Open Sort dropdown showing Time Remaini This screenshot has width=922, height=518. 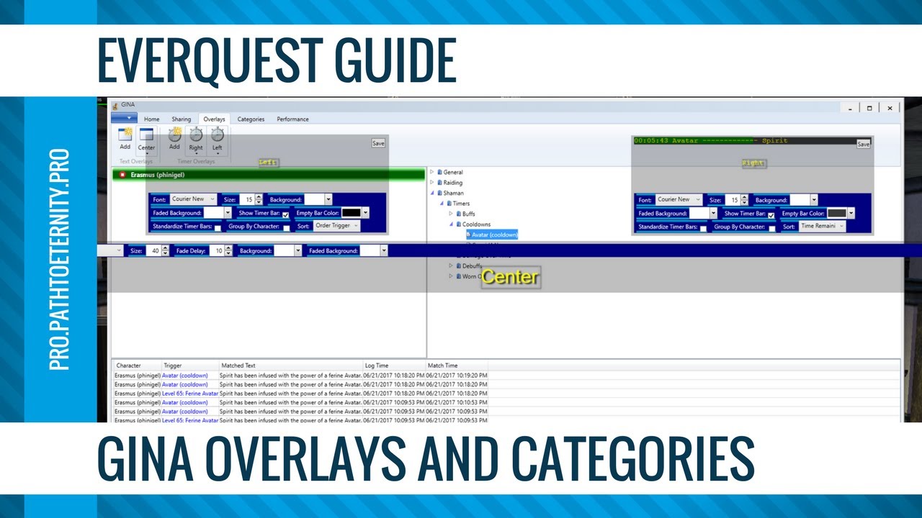[x=822, y=227]
